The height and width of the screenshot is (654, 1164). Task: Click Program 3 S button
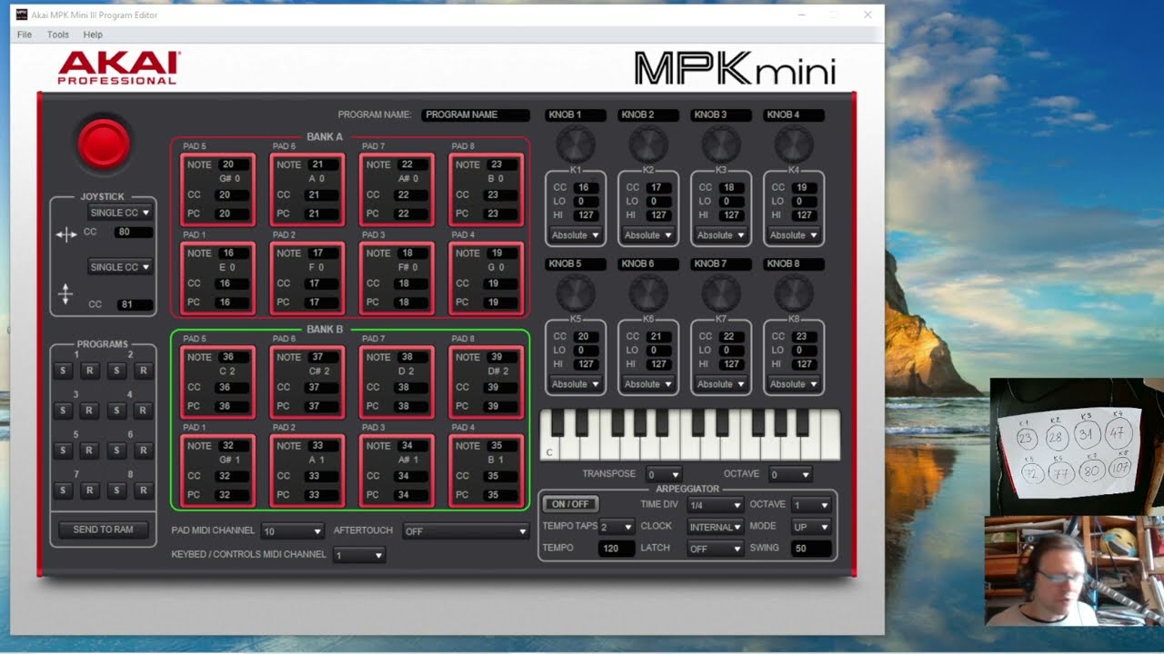pyautogui.click(x=63, y=411)
